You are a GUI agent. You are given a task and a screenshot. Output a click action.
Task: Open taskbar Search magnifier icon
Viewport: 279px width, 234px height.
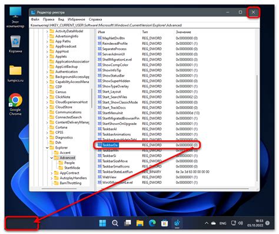pos(115,223)
